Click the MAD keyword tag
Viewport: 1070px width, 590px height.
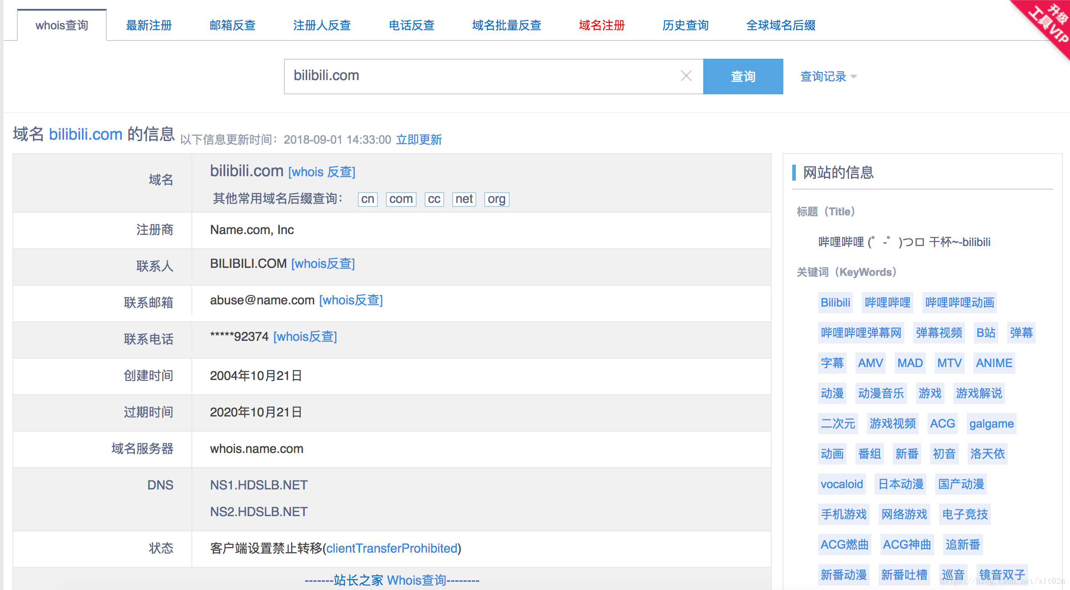coord(910,363)
